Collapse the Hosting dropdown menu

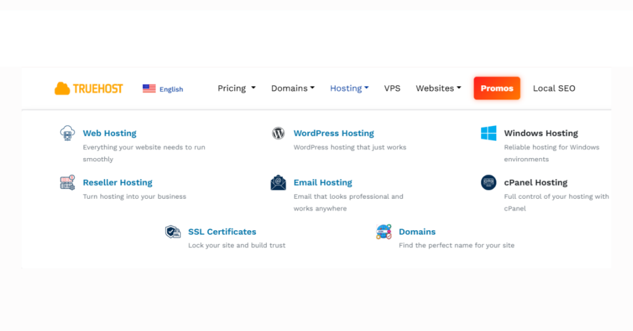pos(349,88)
